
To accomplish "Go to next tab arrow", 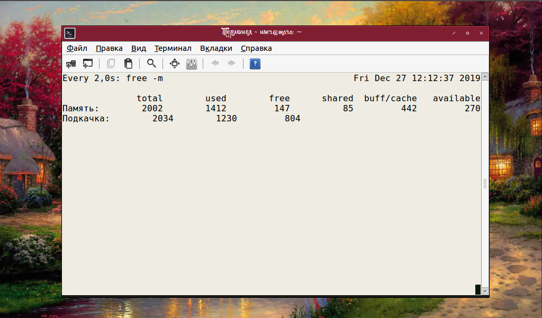I will pos(232,63).
